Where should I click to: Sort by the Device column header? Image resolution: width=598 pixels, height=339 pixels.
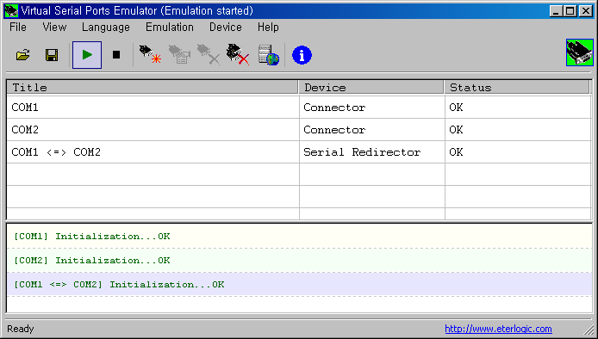click(371, 87)
